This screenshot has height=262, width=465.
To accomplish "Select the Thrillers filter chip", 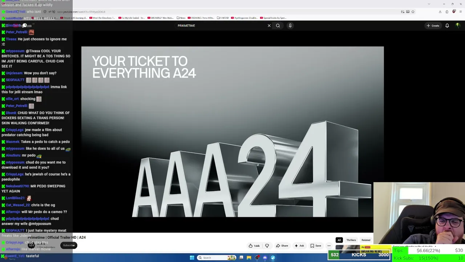I will [x=351, y=240].
